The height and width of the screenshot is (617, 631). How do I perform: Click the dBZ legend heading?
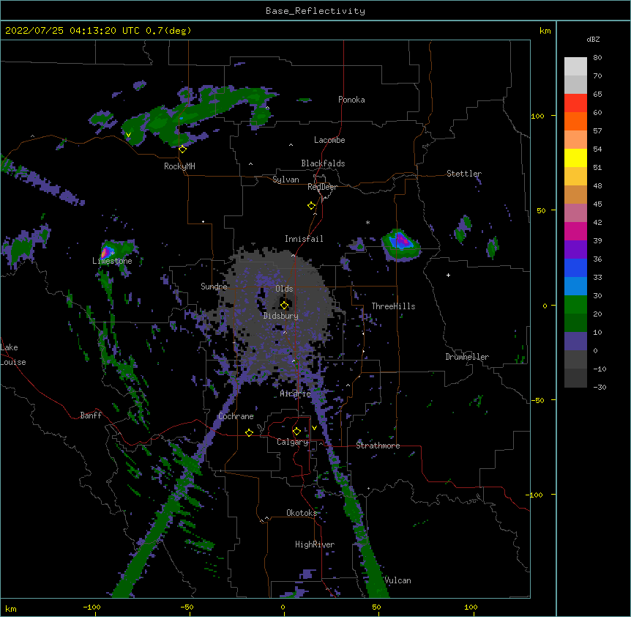point(593,39)
